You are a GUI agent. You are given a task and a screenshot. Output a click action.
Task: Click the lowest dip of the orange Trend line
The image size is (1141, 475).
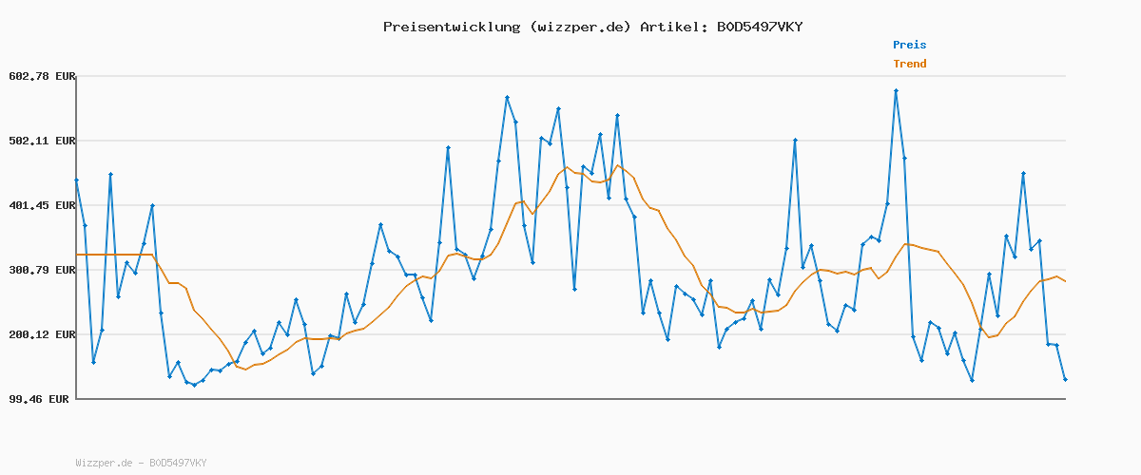pyautogui.click(x=245, y=369)
